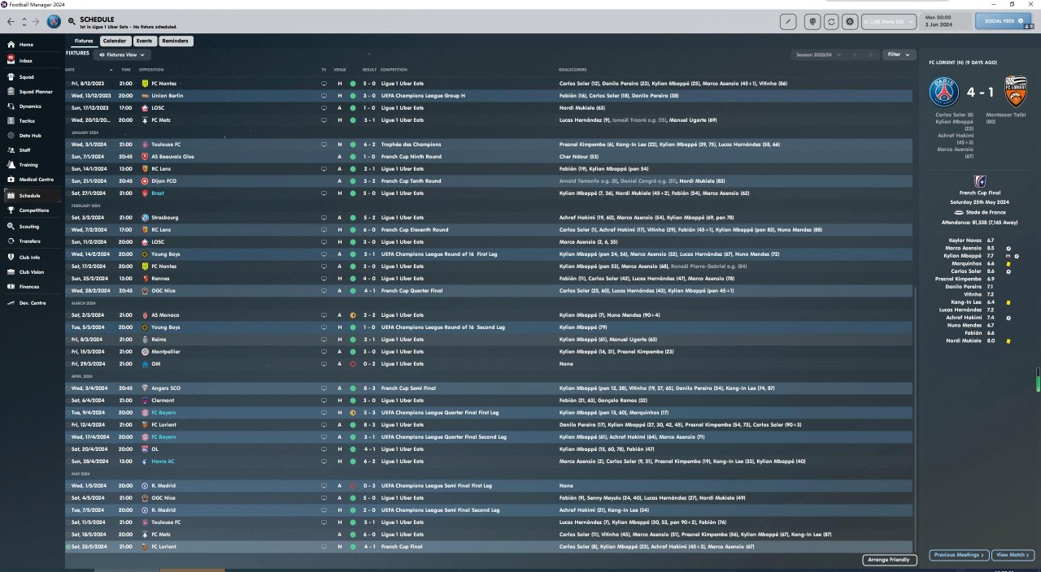Image resolution: width=1041 pixels, height=572 pixels.
Task: Open the Medical Centre icon
Action: 11,180
